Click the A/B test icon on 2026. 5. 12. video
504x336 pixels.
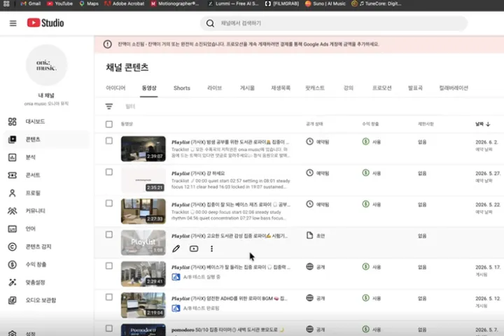[x=176, y=308]
